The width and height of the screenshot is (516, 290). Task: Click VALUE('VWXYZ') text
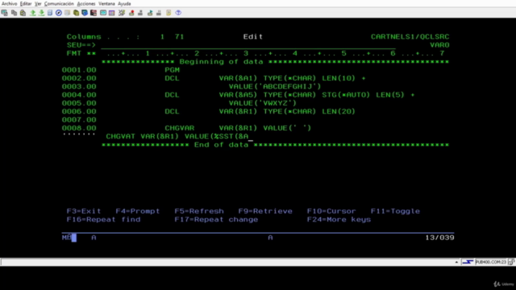click(x=263, y=103)
